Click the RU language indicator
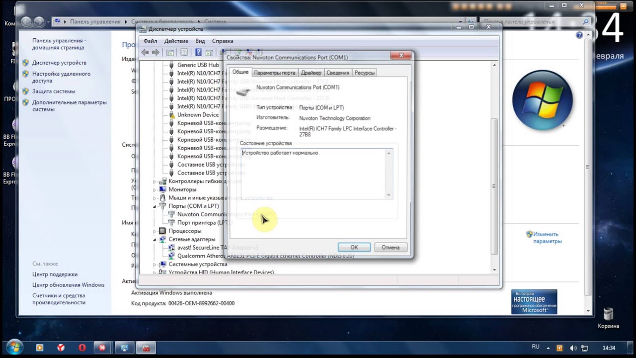 pyautogui.click(x=536, y=347)
